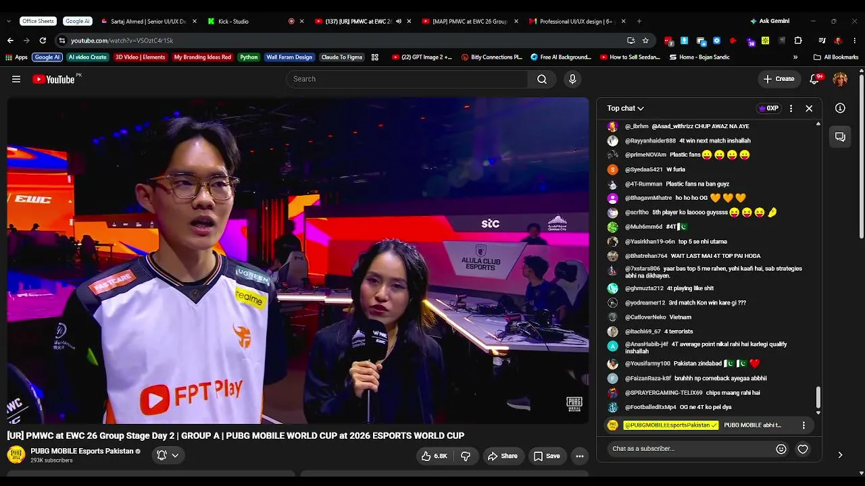Viewport: 865px width, 486px height.
Task: Open the Python bookmark folder
Action: pos(249,57)
